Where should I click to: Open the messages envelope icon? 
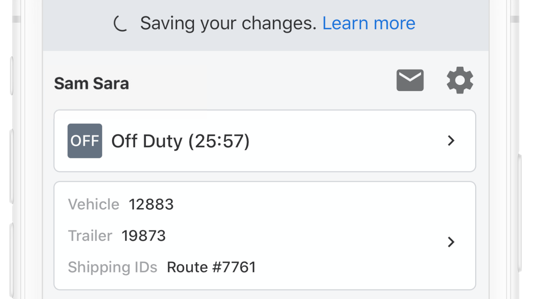410,80
